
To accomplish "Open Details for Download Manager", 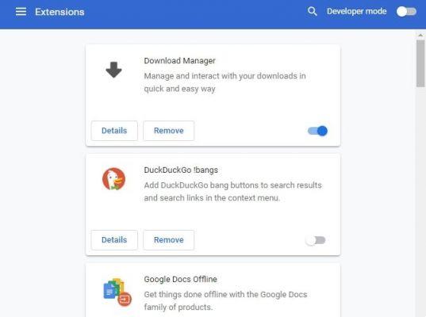I will pos(114,131).
